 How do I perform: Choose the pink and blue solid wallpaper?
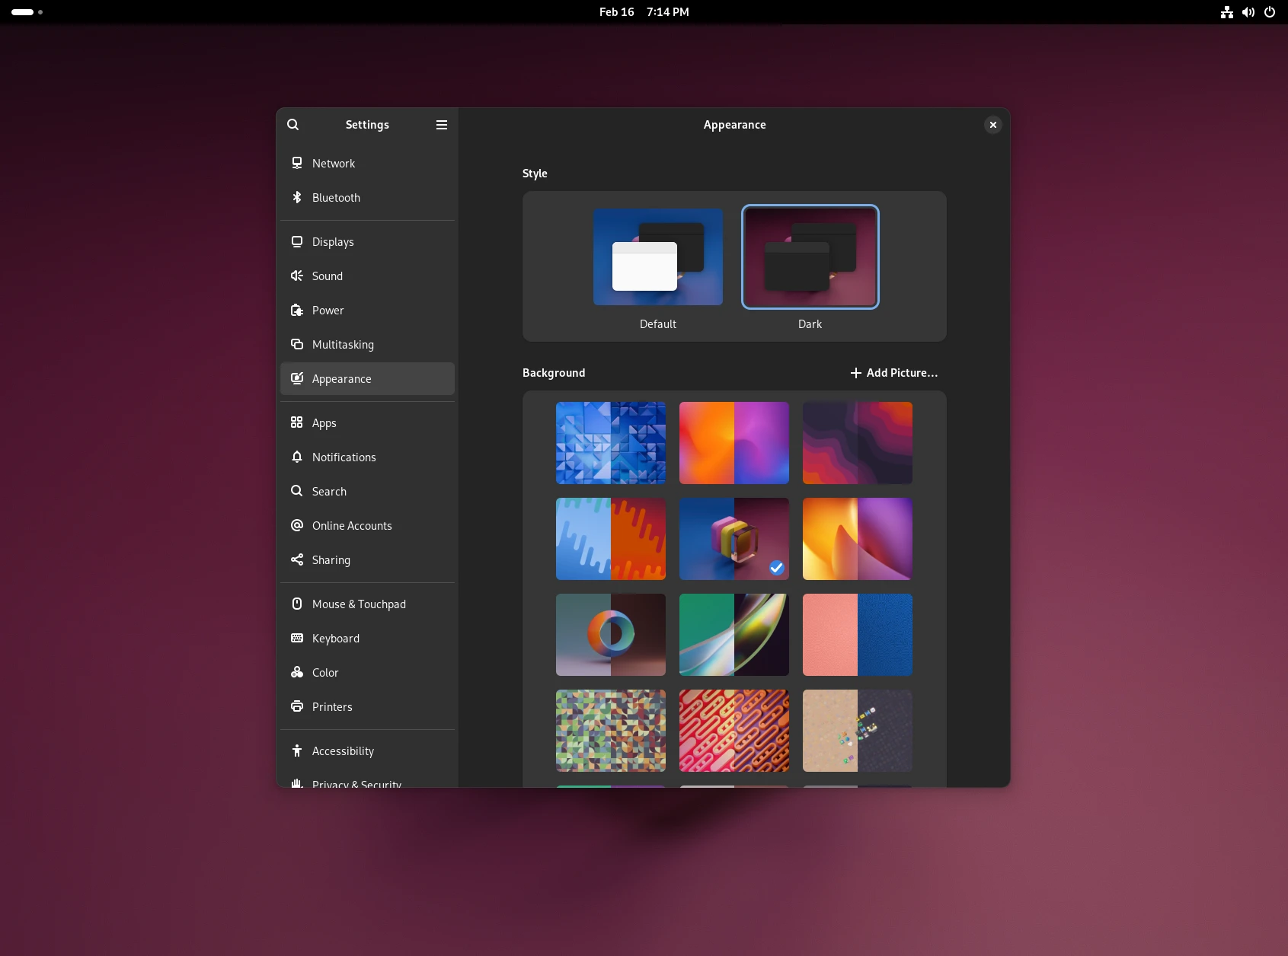(x=857, y=635)
